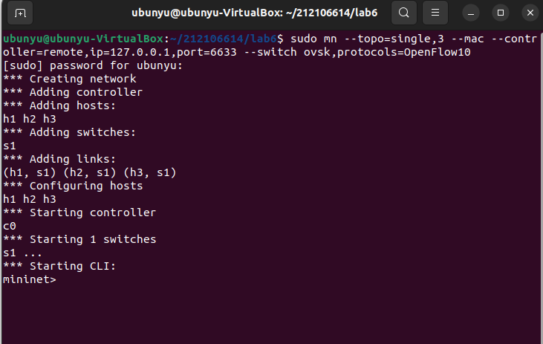Click the '*** Adding hosts:' line
543x344 pixels.
pos(62,106)
